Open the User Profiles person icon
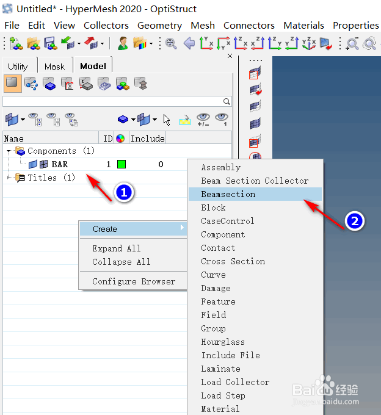The image size is (381, 415). coord(123,43)
